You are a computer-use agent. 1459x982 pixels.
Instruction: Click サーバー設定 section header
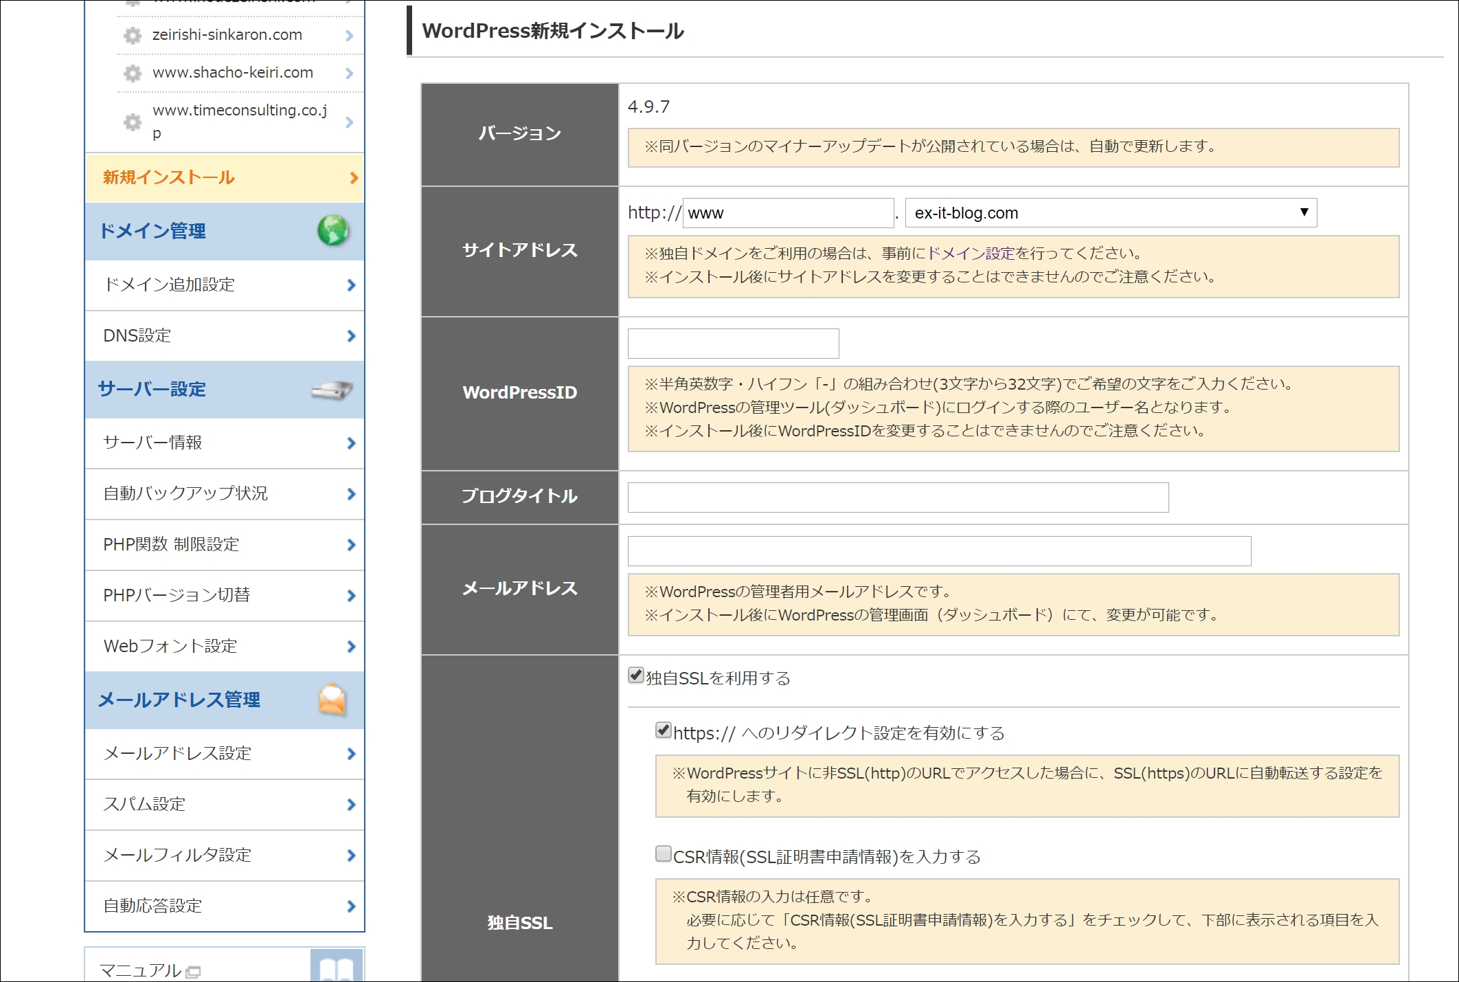(x=225, y=390)
